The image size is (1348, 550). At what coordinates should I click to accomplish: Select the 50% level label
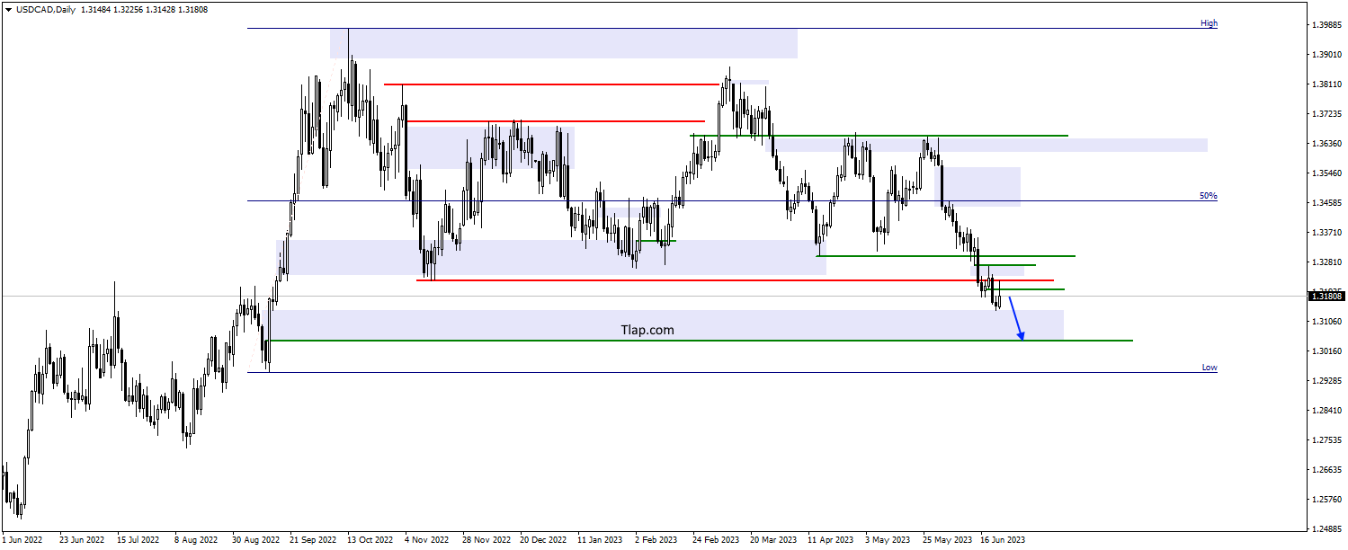pos(1208,195)
